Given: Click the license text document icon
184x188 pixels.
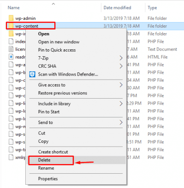Looking at the screenshot, I should (11, 49).
